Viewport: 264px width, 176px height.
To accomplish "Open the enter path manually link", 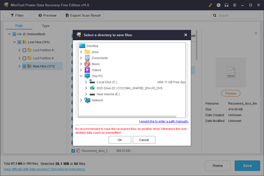I will click(x=163, y=121).
